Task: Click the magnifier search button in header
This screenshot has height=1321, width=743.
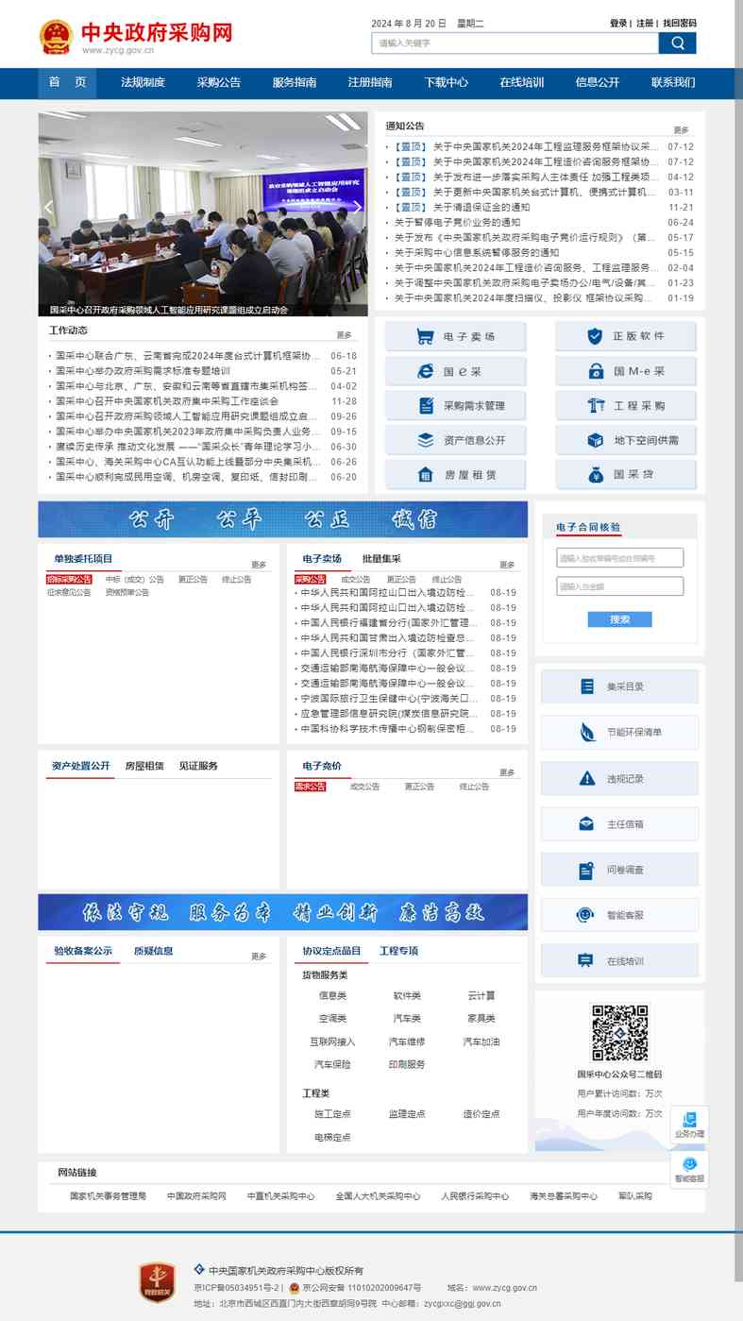Action: (x=677, y=43)
